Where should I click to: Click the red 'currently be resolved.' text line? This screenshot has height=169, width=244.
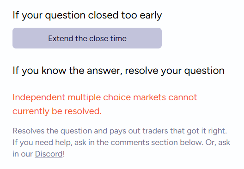tap(57, 111)
